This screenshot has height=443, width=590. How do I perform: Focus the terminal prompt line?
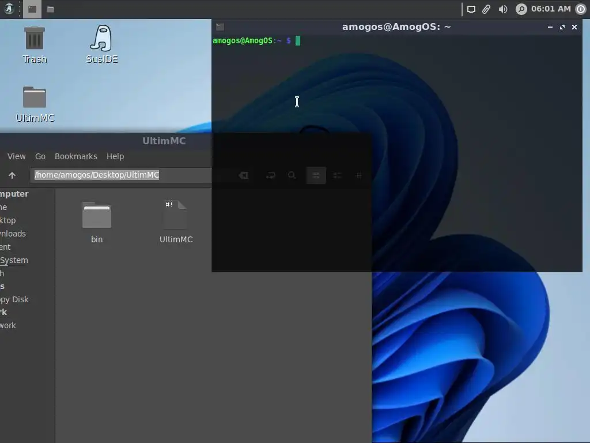(256, 41)
